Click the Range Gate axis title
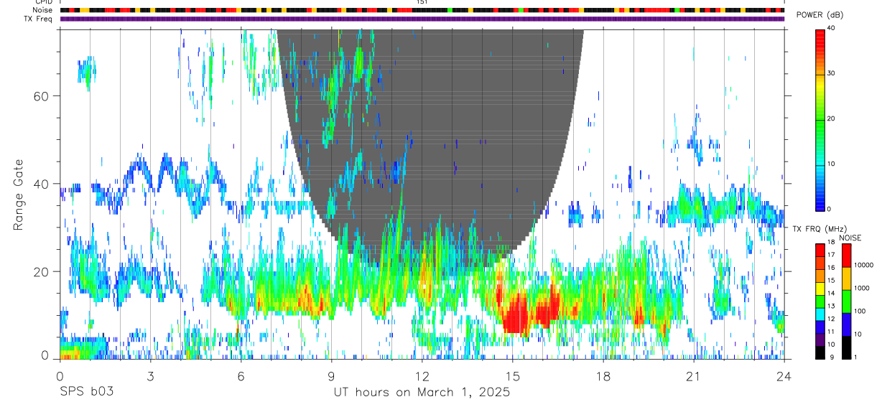This screenshot has width=882, height=407. click(18, 194)
